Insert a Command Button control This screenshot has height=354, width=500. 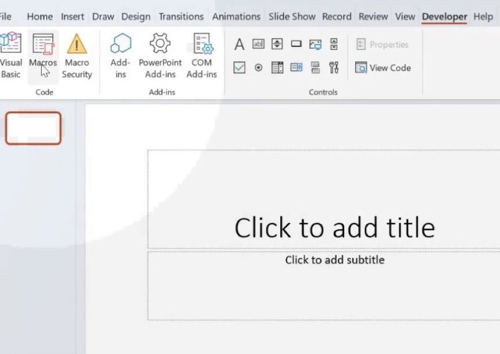[296, 44]
